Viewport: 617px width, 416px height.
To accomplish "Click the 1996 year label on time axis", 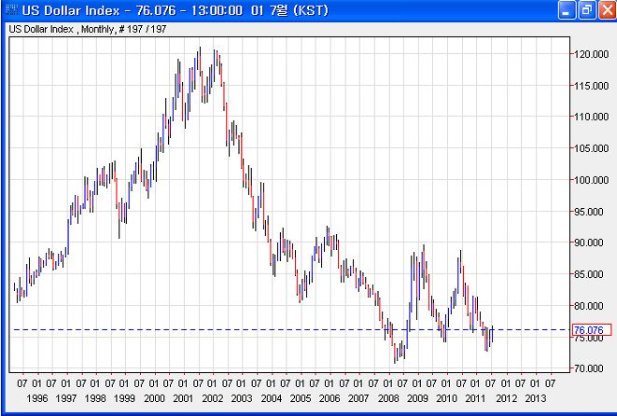I will click(37, 398).
